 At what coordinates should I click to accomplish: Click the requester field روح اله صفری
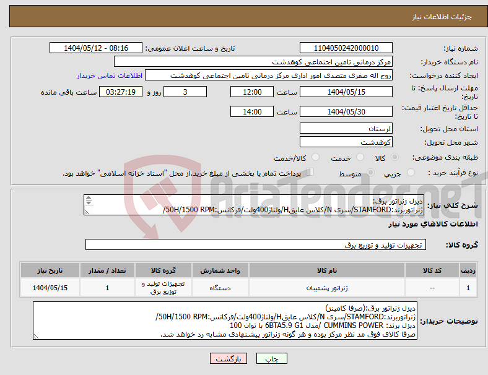tap(269, 75)
